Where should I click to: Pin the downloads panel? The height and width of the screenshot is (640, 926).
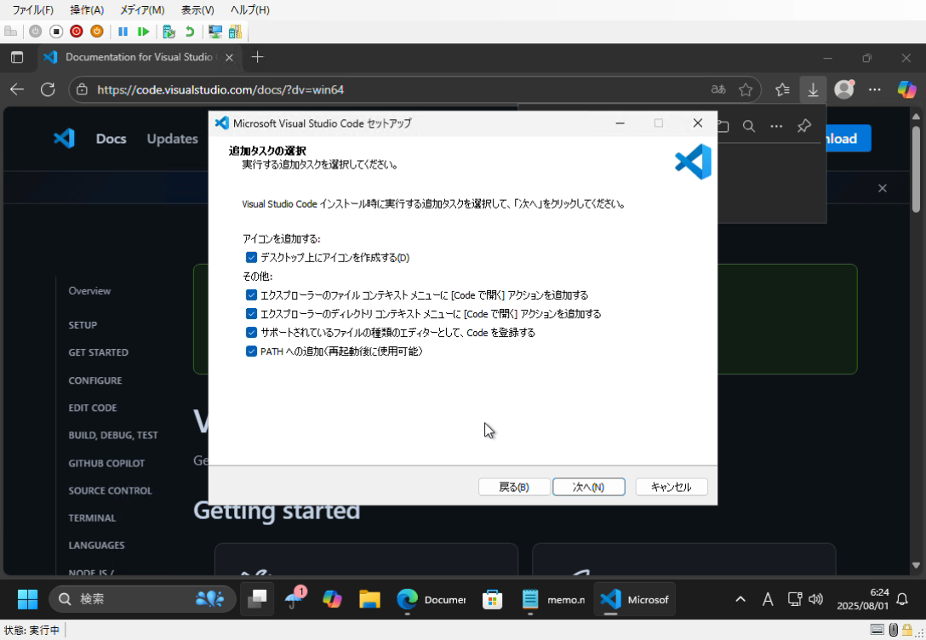pos(803,126)
